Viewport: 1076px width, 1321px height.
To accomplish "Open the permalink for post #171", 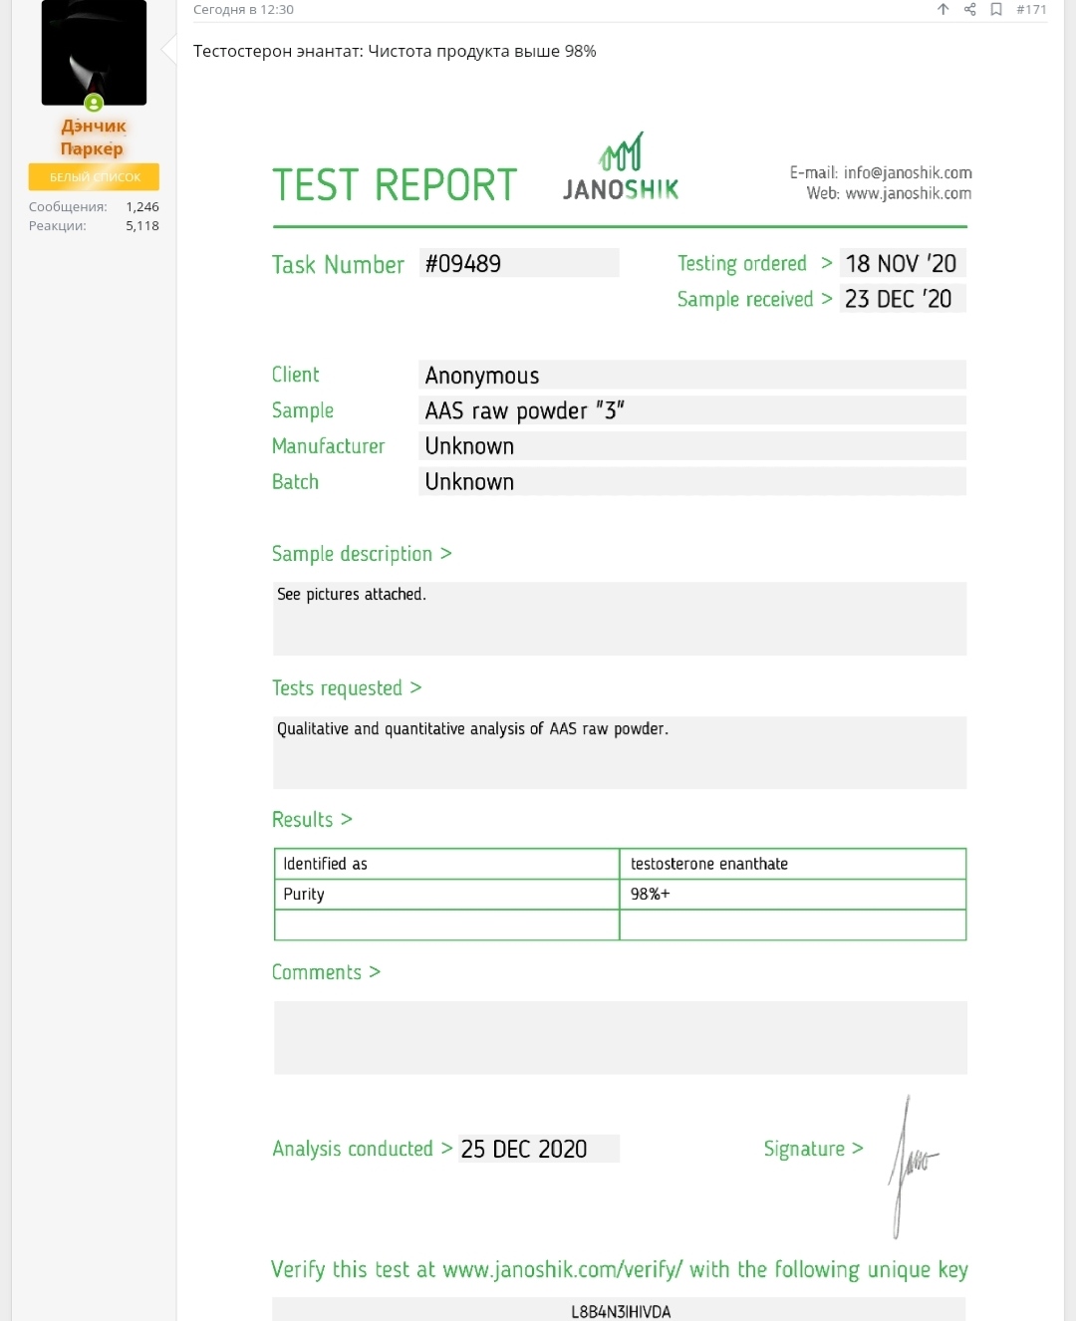I will click(x=1031, y=9).
